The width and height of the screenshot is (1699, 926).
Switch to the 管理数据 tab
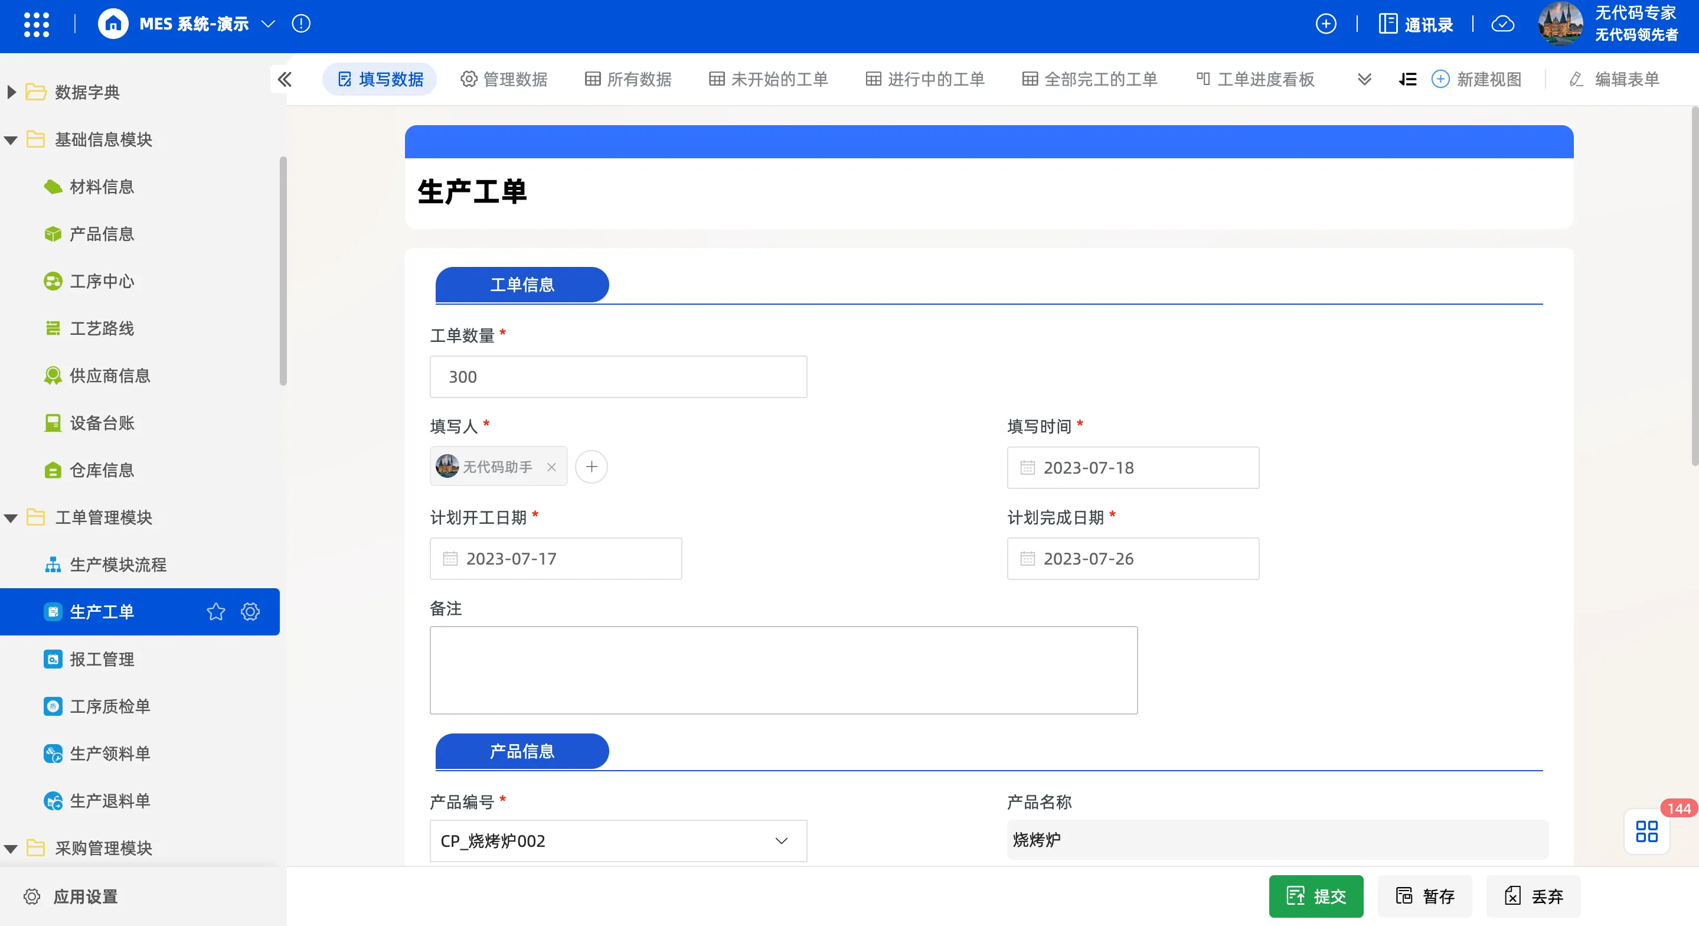(x=504, y=79)
